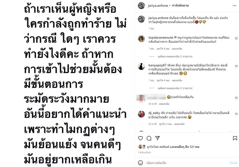Expand replies under topdaraneenute's comment
Screen dimensions: 239x167
175,56
